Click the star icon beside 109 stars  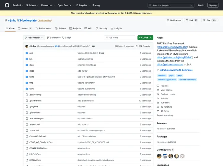coord(158,103)
